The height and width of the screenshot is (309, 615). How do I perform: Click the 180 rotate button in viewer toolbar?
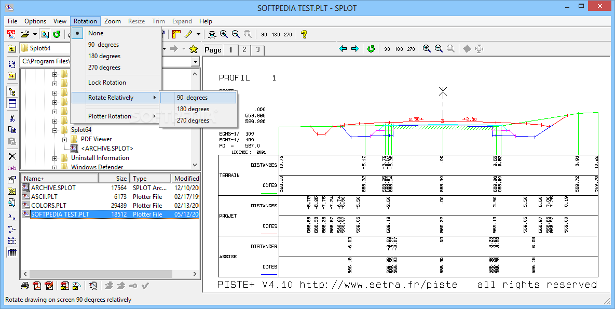399,49
